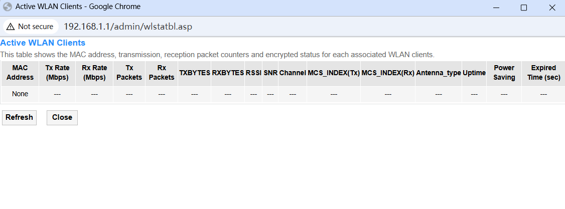Click the Not secure warning icon
565x209 pixels.
click(x=11, y=27)
